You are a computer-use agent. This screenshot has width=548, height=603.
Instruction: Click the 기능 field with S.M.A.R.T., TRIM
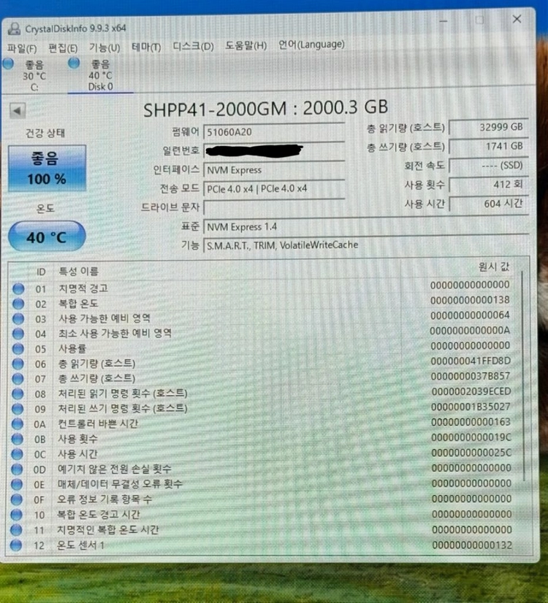365,245
